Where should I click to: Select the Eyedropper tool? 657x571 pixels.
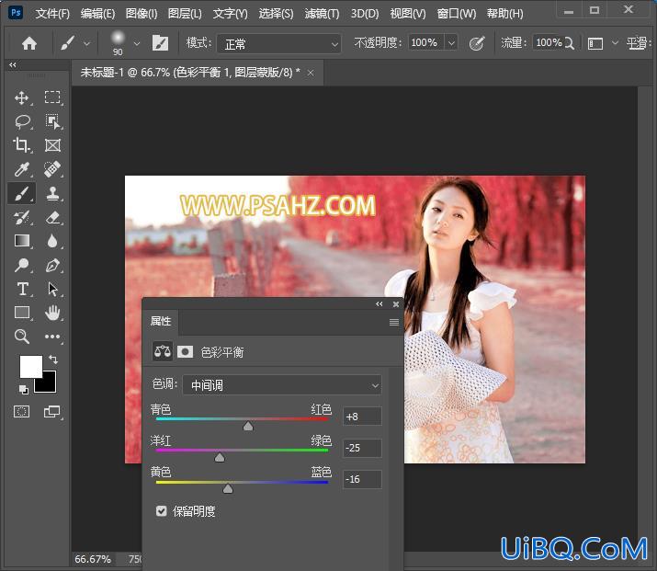pyautogui.click(x=21, y=169)
